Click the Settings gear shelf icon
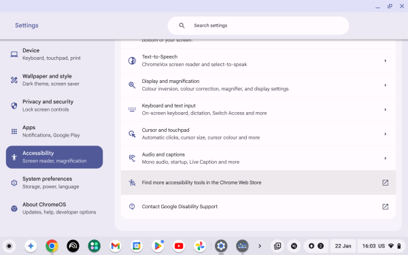This screenshot has width=408, height=255. 221,246
